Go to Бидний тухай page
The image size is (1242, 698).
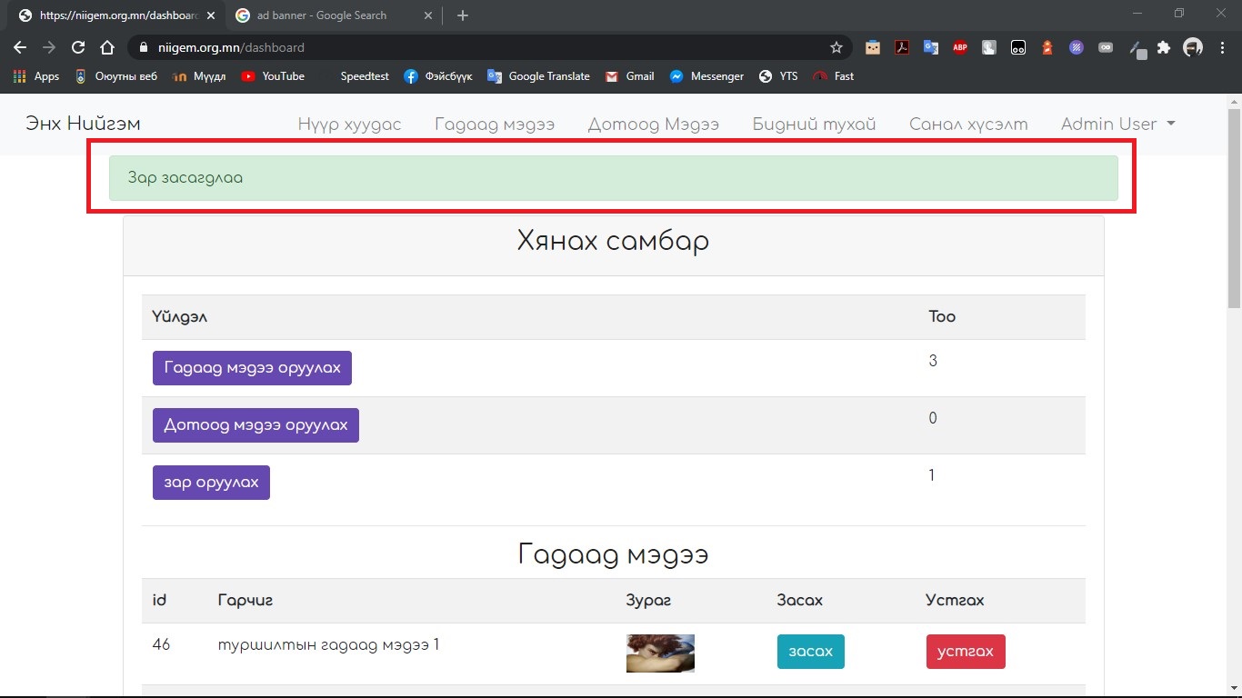coord(814,125)
